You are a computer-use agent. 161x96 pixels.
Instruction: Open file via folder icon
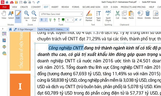pos(16,2)
